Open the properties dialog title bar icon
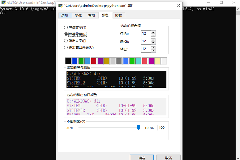The height and width of the screenshot is (160, 240). [61, 6]
